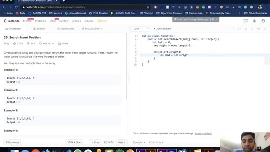Open the Algorithms Courses bookmark folder
This screenshot has width=270, height=152.
[x=169, y=13]
